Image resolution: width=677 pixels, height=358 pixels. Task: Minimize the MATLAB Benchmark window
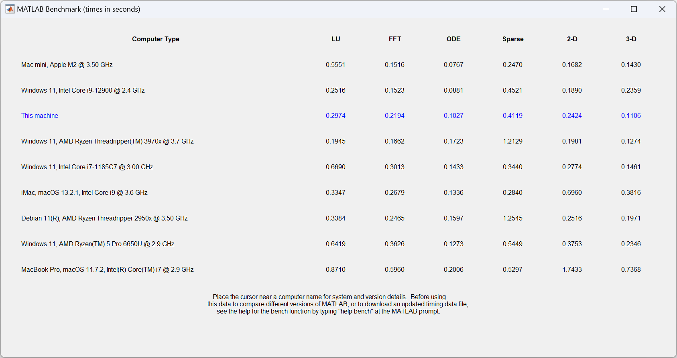pyautogui.click(x=606, y=9)
